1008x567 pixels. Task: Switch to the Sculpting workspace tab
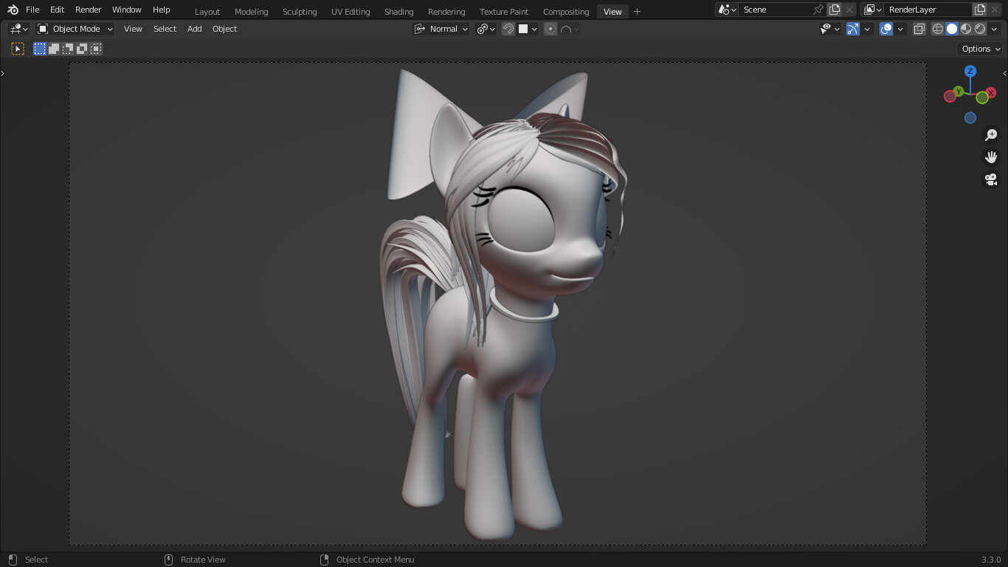pos(299,12)
